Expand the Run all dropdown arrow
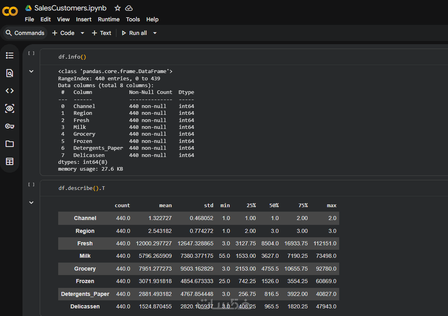The image size is (448, 316). tap(155, 33)
